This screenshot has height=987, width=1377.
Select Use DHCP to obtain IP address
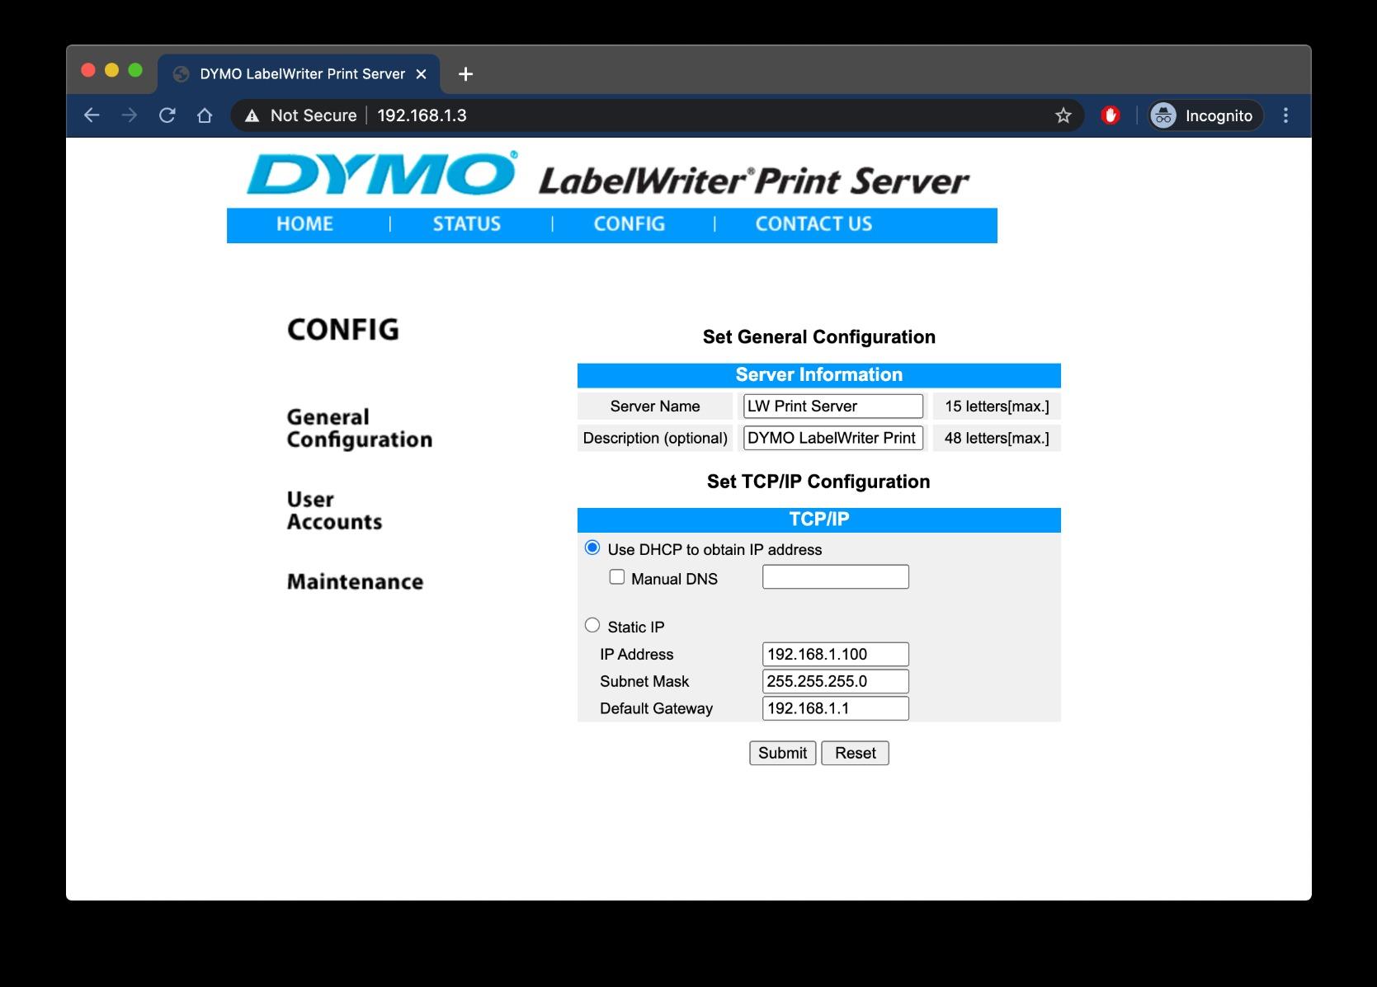[x=592, y=548]
